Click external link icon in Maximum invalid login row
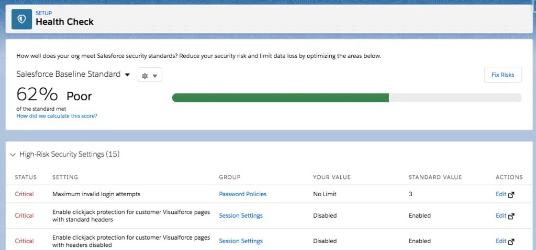The image size is (536, 250). (511, 195)
